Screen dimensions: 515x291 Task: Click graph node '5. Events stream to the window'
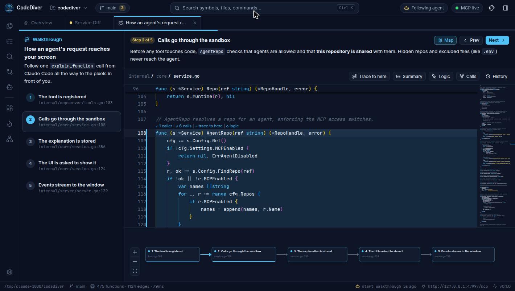click(x=463, y=254)
